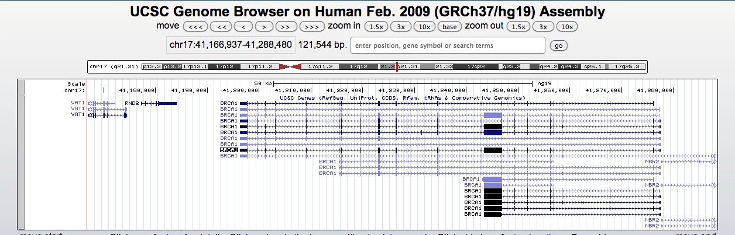Screen dimensions: 735x235
Task: Move far right with the >>> button
Action: 312,27
